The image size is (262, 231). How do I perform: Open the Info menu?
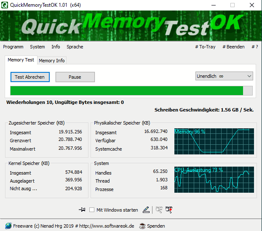pos(56,47)
